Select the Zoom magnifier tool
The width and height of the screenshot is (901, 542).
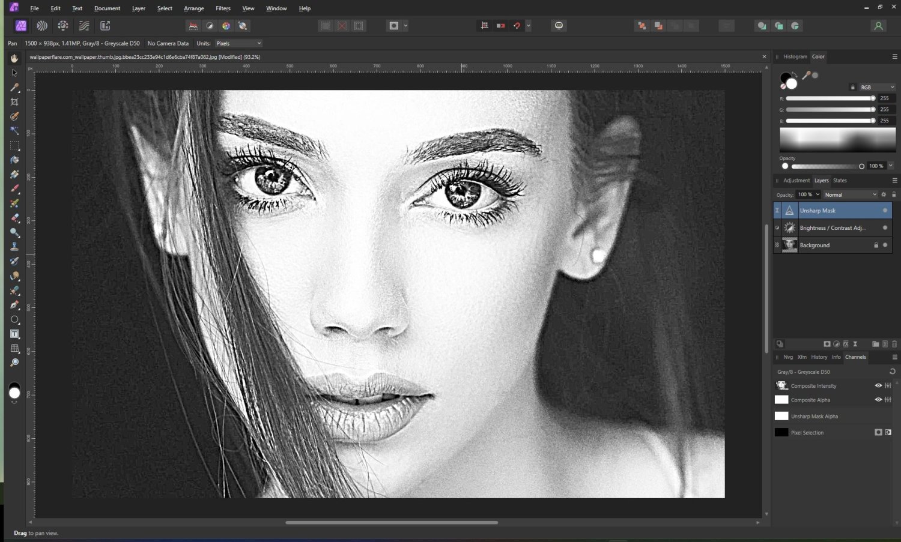pos(14,363)
